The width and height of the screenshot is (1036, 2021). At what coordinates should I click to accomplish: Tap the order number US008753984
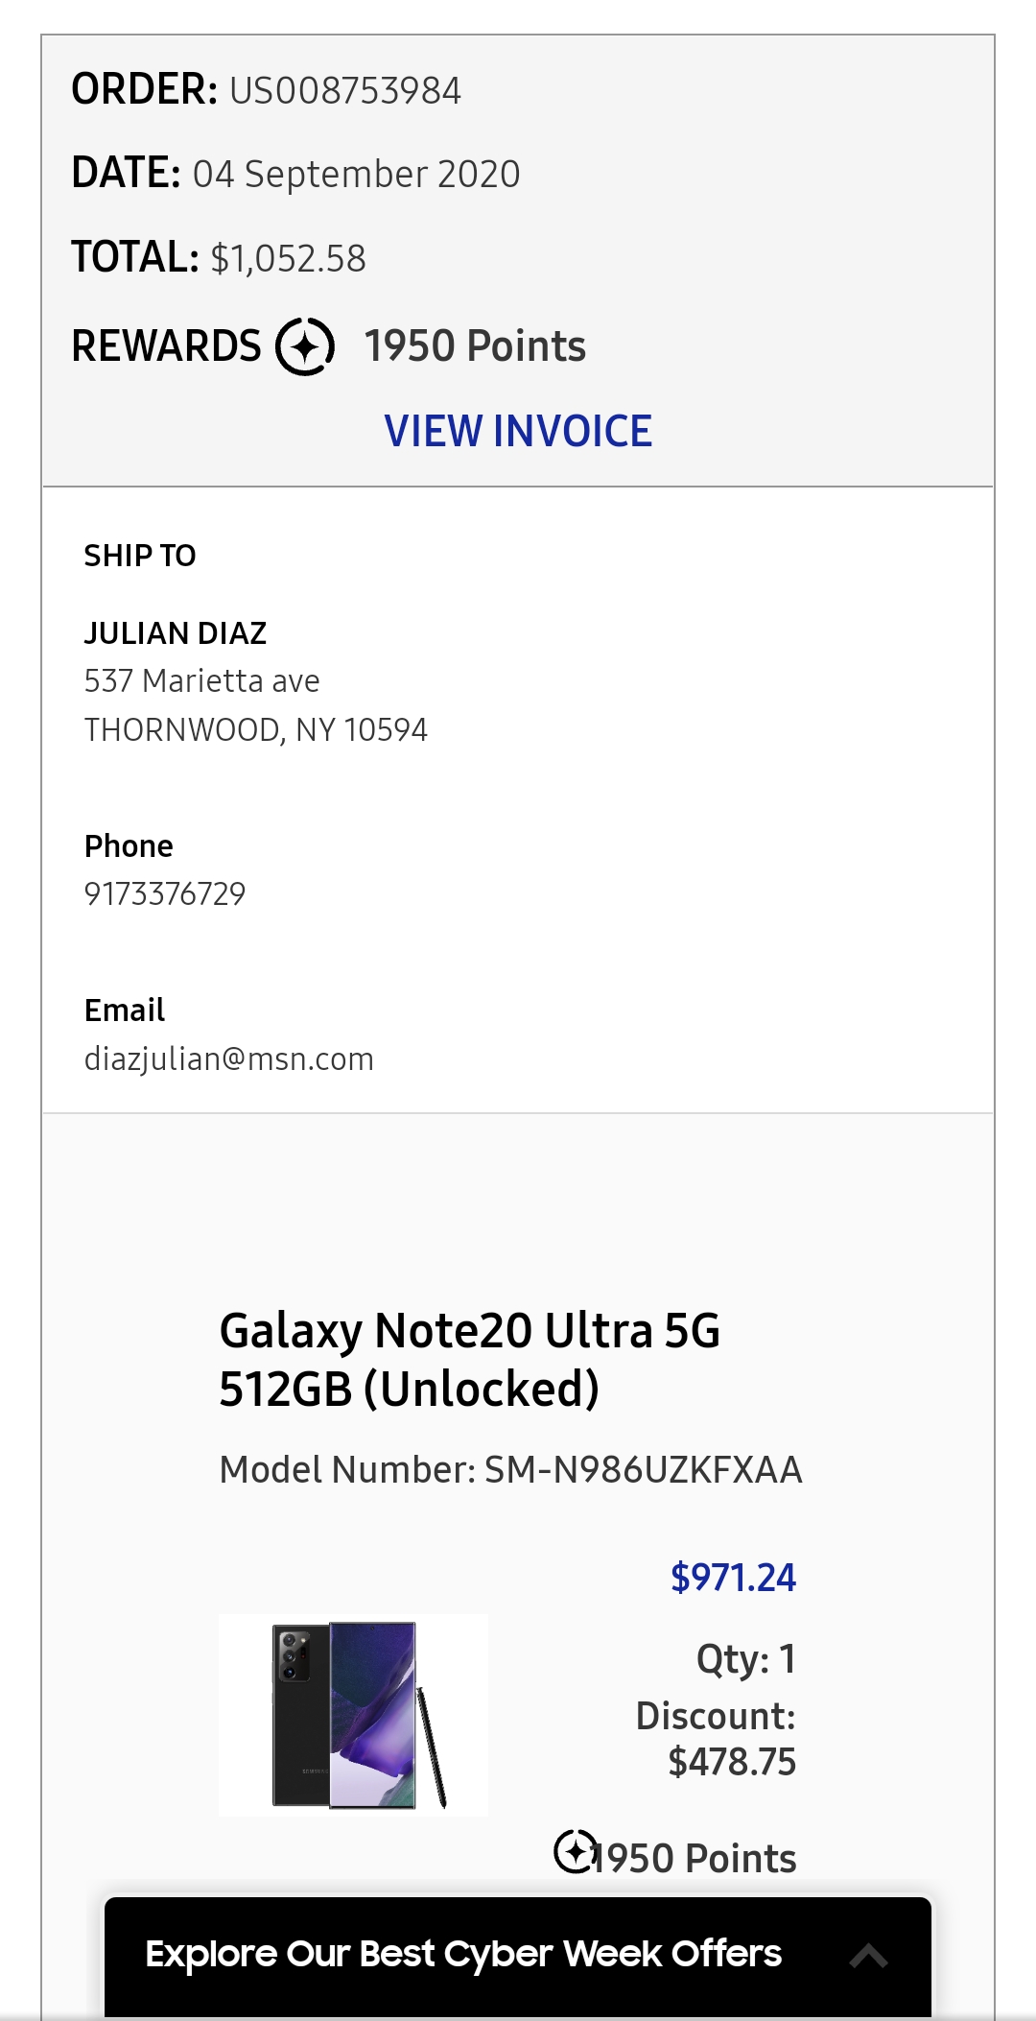[x=345, y=91]
